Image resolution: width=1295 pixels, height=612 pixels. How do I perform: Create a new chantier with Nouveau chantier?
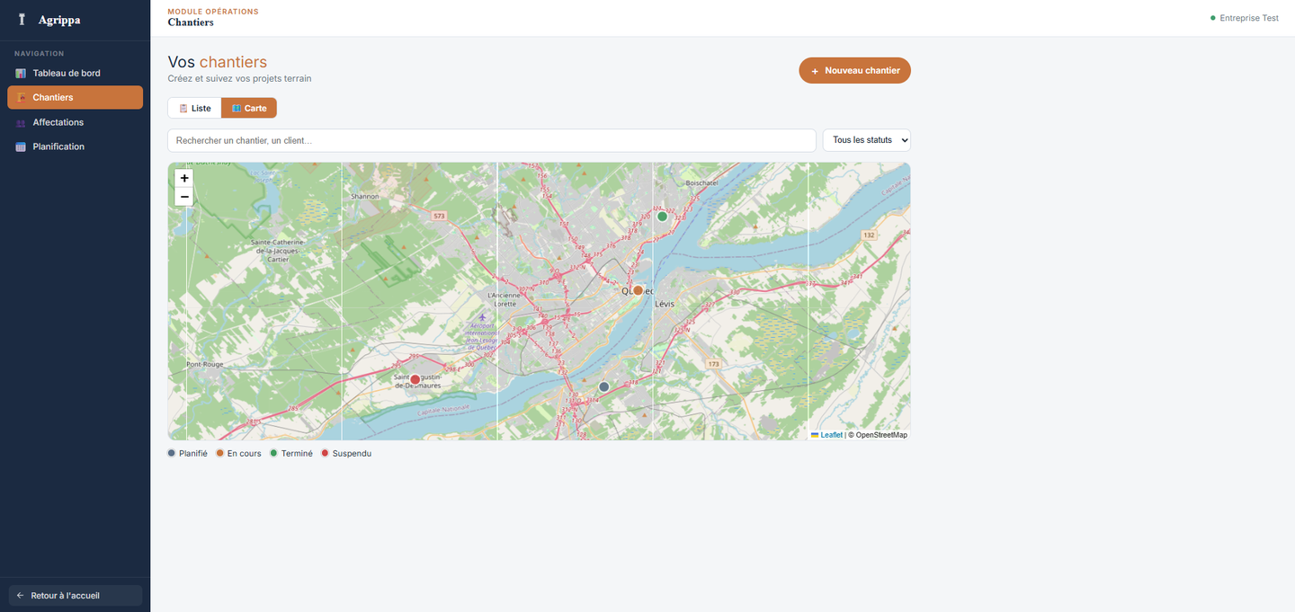tap(854, 70)
